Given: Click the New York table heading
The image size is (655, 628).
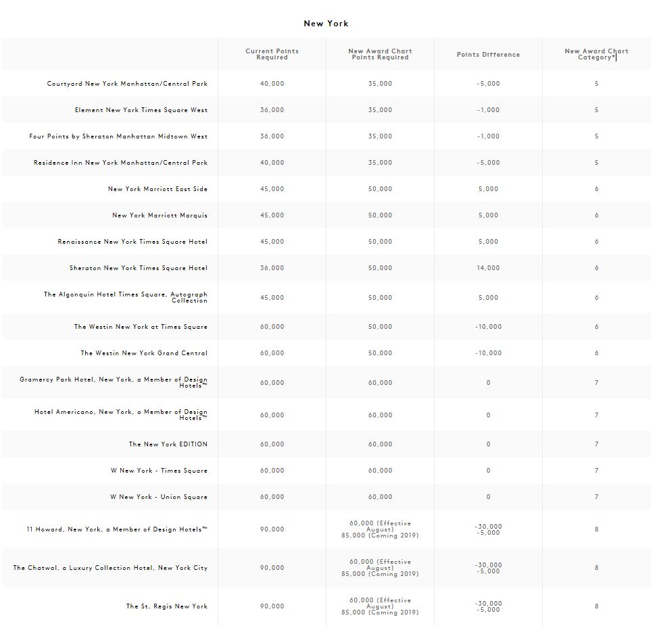Looking at the screenshot, I should click(x=326, y=24).
